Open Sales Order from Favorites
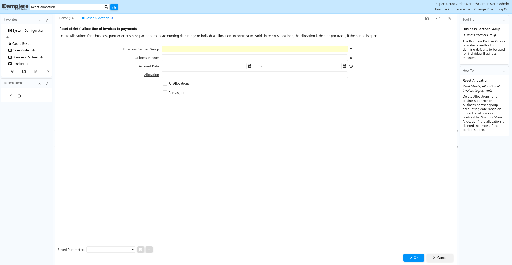Image resolution: width=512 pixels, height=265 pixels. pyautogui.click(x=21, y=50)
